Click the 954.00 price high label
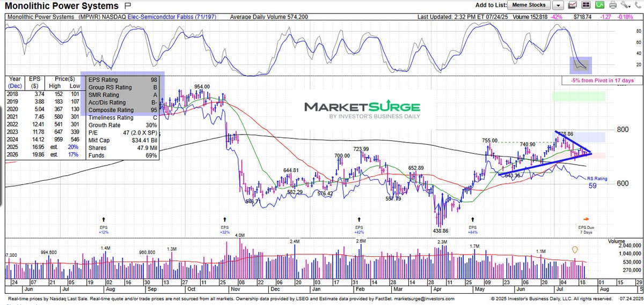 point(202,87)
